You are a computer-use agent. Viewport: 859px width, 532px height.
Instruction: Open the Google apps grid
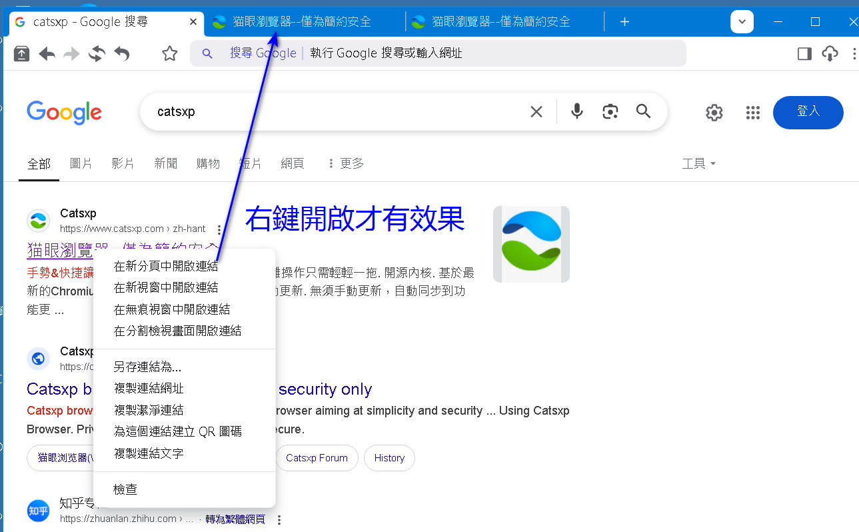[753, 113]
